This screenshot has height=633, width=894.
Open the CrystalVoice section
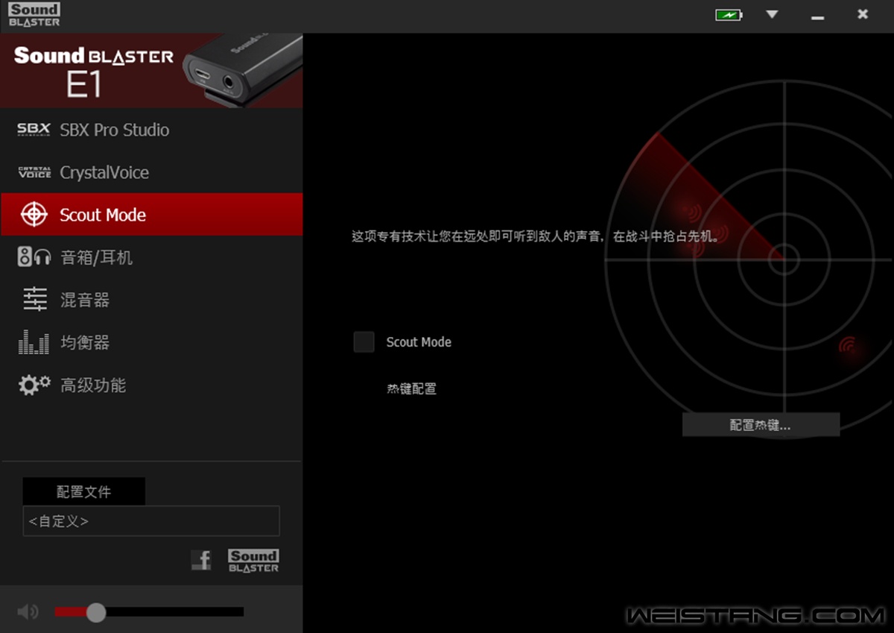pyautogui.click(x=151, y=172)
